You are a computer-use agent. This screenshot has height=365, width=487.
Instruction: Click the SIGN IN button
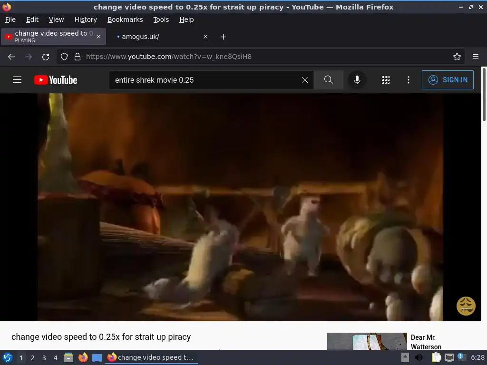tap(448, 80)
